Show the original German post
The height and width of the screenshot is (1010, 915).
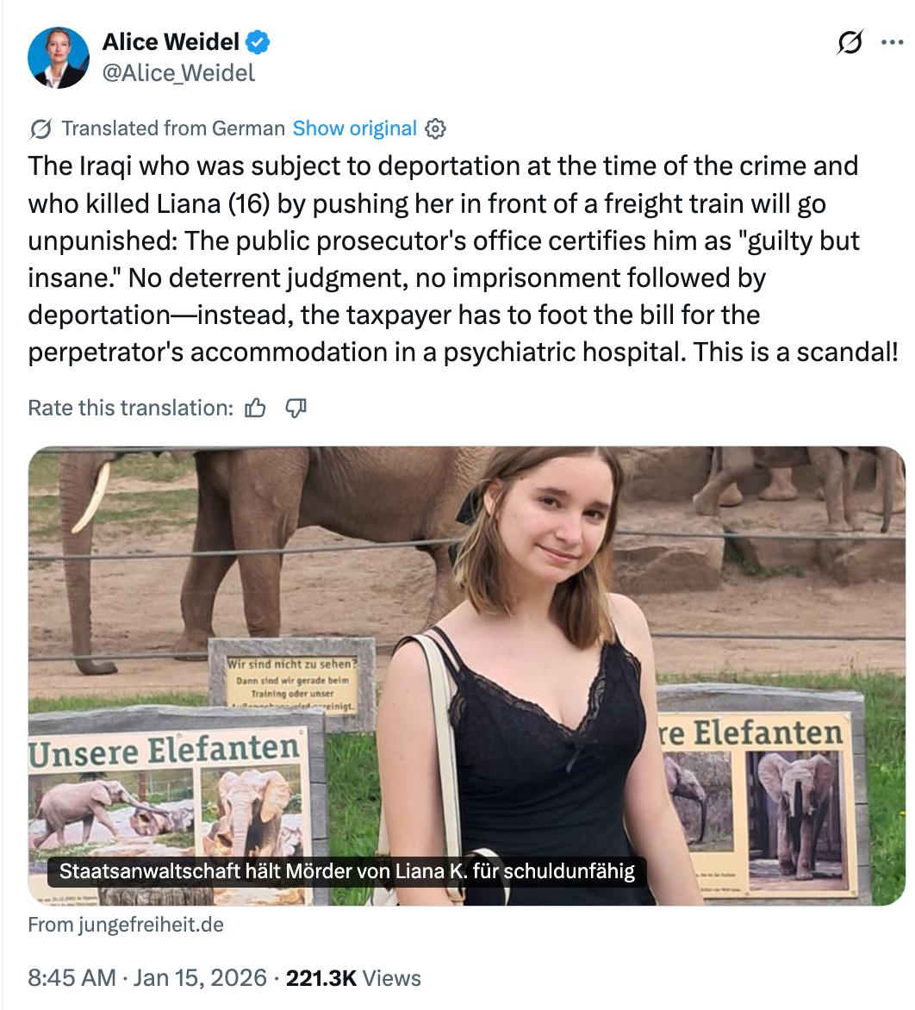(x=354, y=128)
